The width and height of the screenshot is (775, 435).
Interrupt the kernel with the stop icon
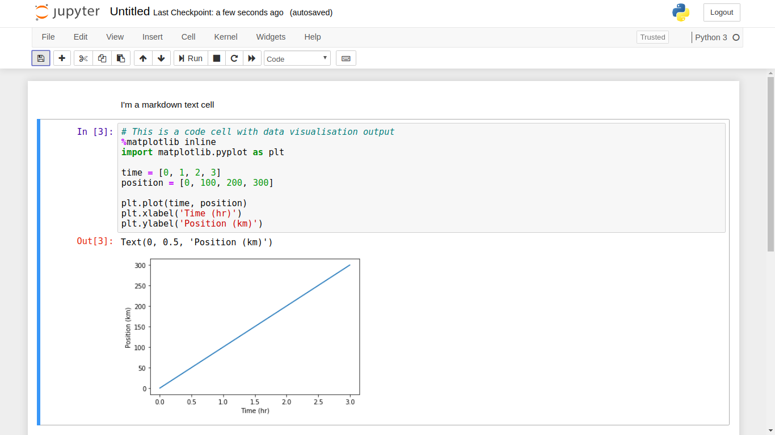coord(217,58)
